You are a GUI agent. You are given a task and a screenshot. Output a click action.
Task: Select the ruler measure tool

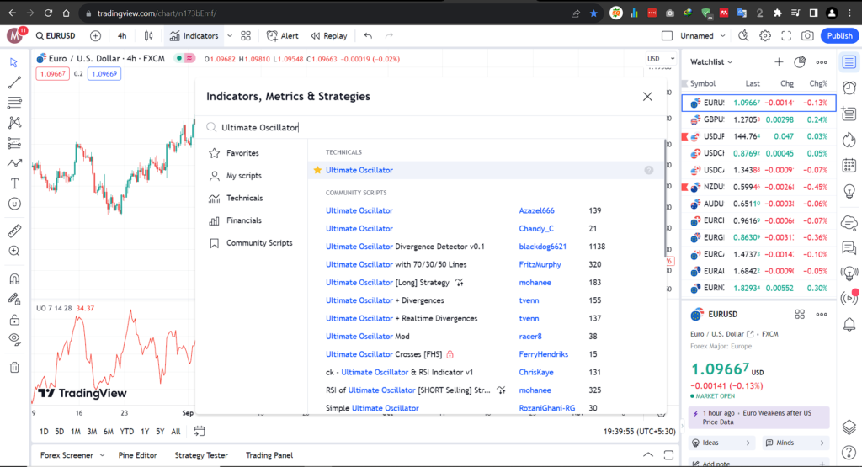(x=14, y=230)
